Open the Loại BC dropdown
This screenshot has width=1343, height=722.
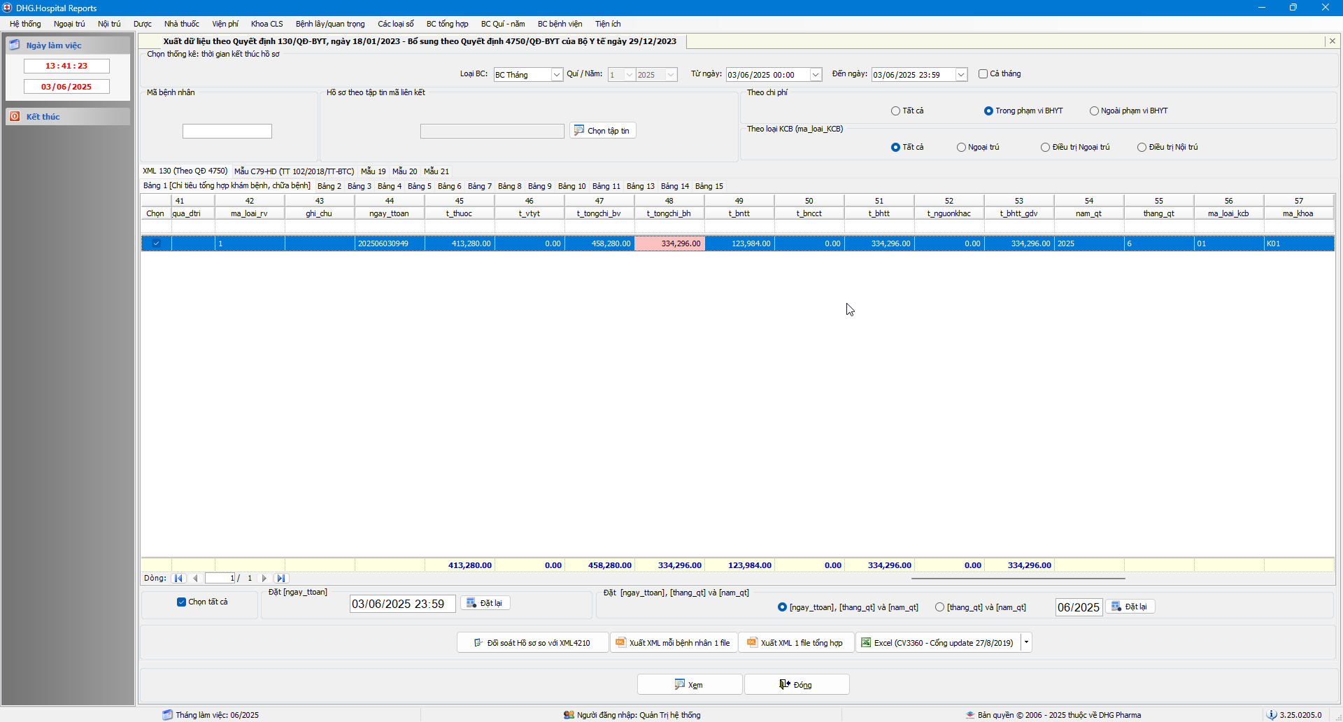557,74
